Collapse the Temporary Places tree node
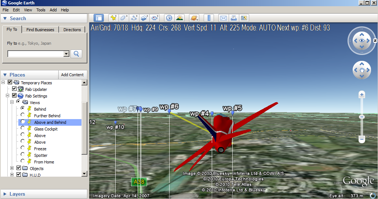This screenshot has width=378, height=199. point(3,82)
